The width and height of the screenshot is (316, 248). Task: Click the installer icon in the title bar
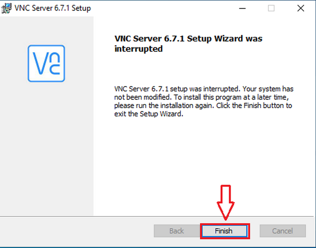pyautogui.click(x=6, y=8)
